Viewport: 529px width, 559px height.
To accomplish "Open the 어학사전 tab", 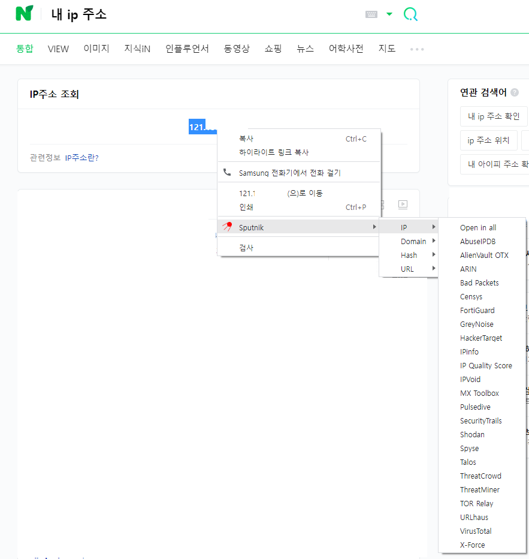I will pos(346,49).
